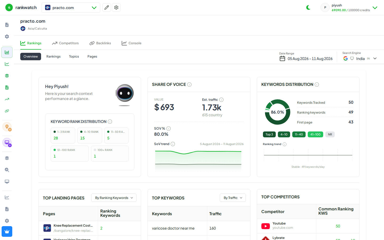The image size is (384, 240).
Task: Open the green stacked layers sidebar icon
Action: click(7, 76)
